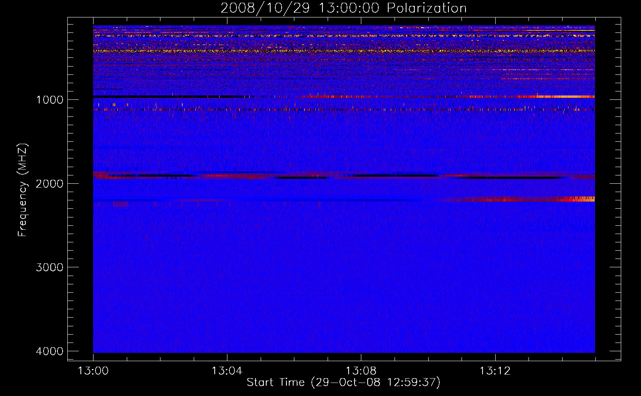This screenshot has height=396, width=641.
Task: Click the 4000 frequency tick label
Action: (x=50, y=351)
